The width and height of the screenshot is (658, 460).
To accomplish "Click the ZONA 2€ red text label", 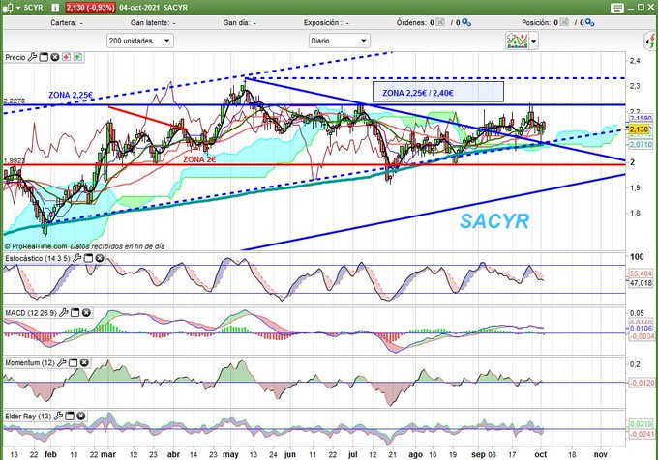I will [199, 159].
